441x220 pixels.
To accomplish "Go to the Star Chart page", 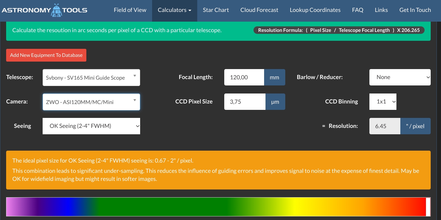I will pyautogui.click(x=216, y=10).
